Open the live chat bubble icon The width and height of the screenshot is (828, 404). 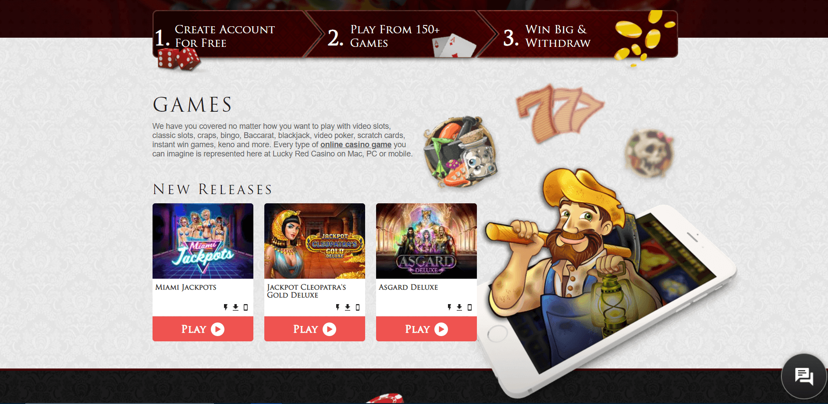click(804, 376)
